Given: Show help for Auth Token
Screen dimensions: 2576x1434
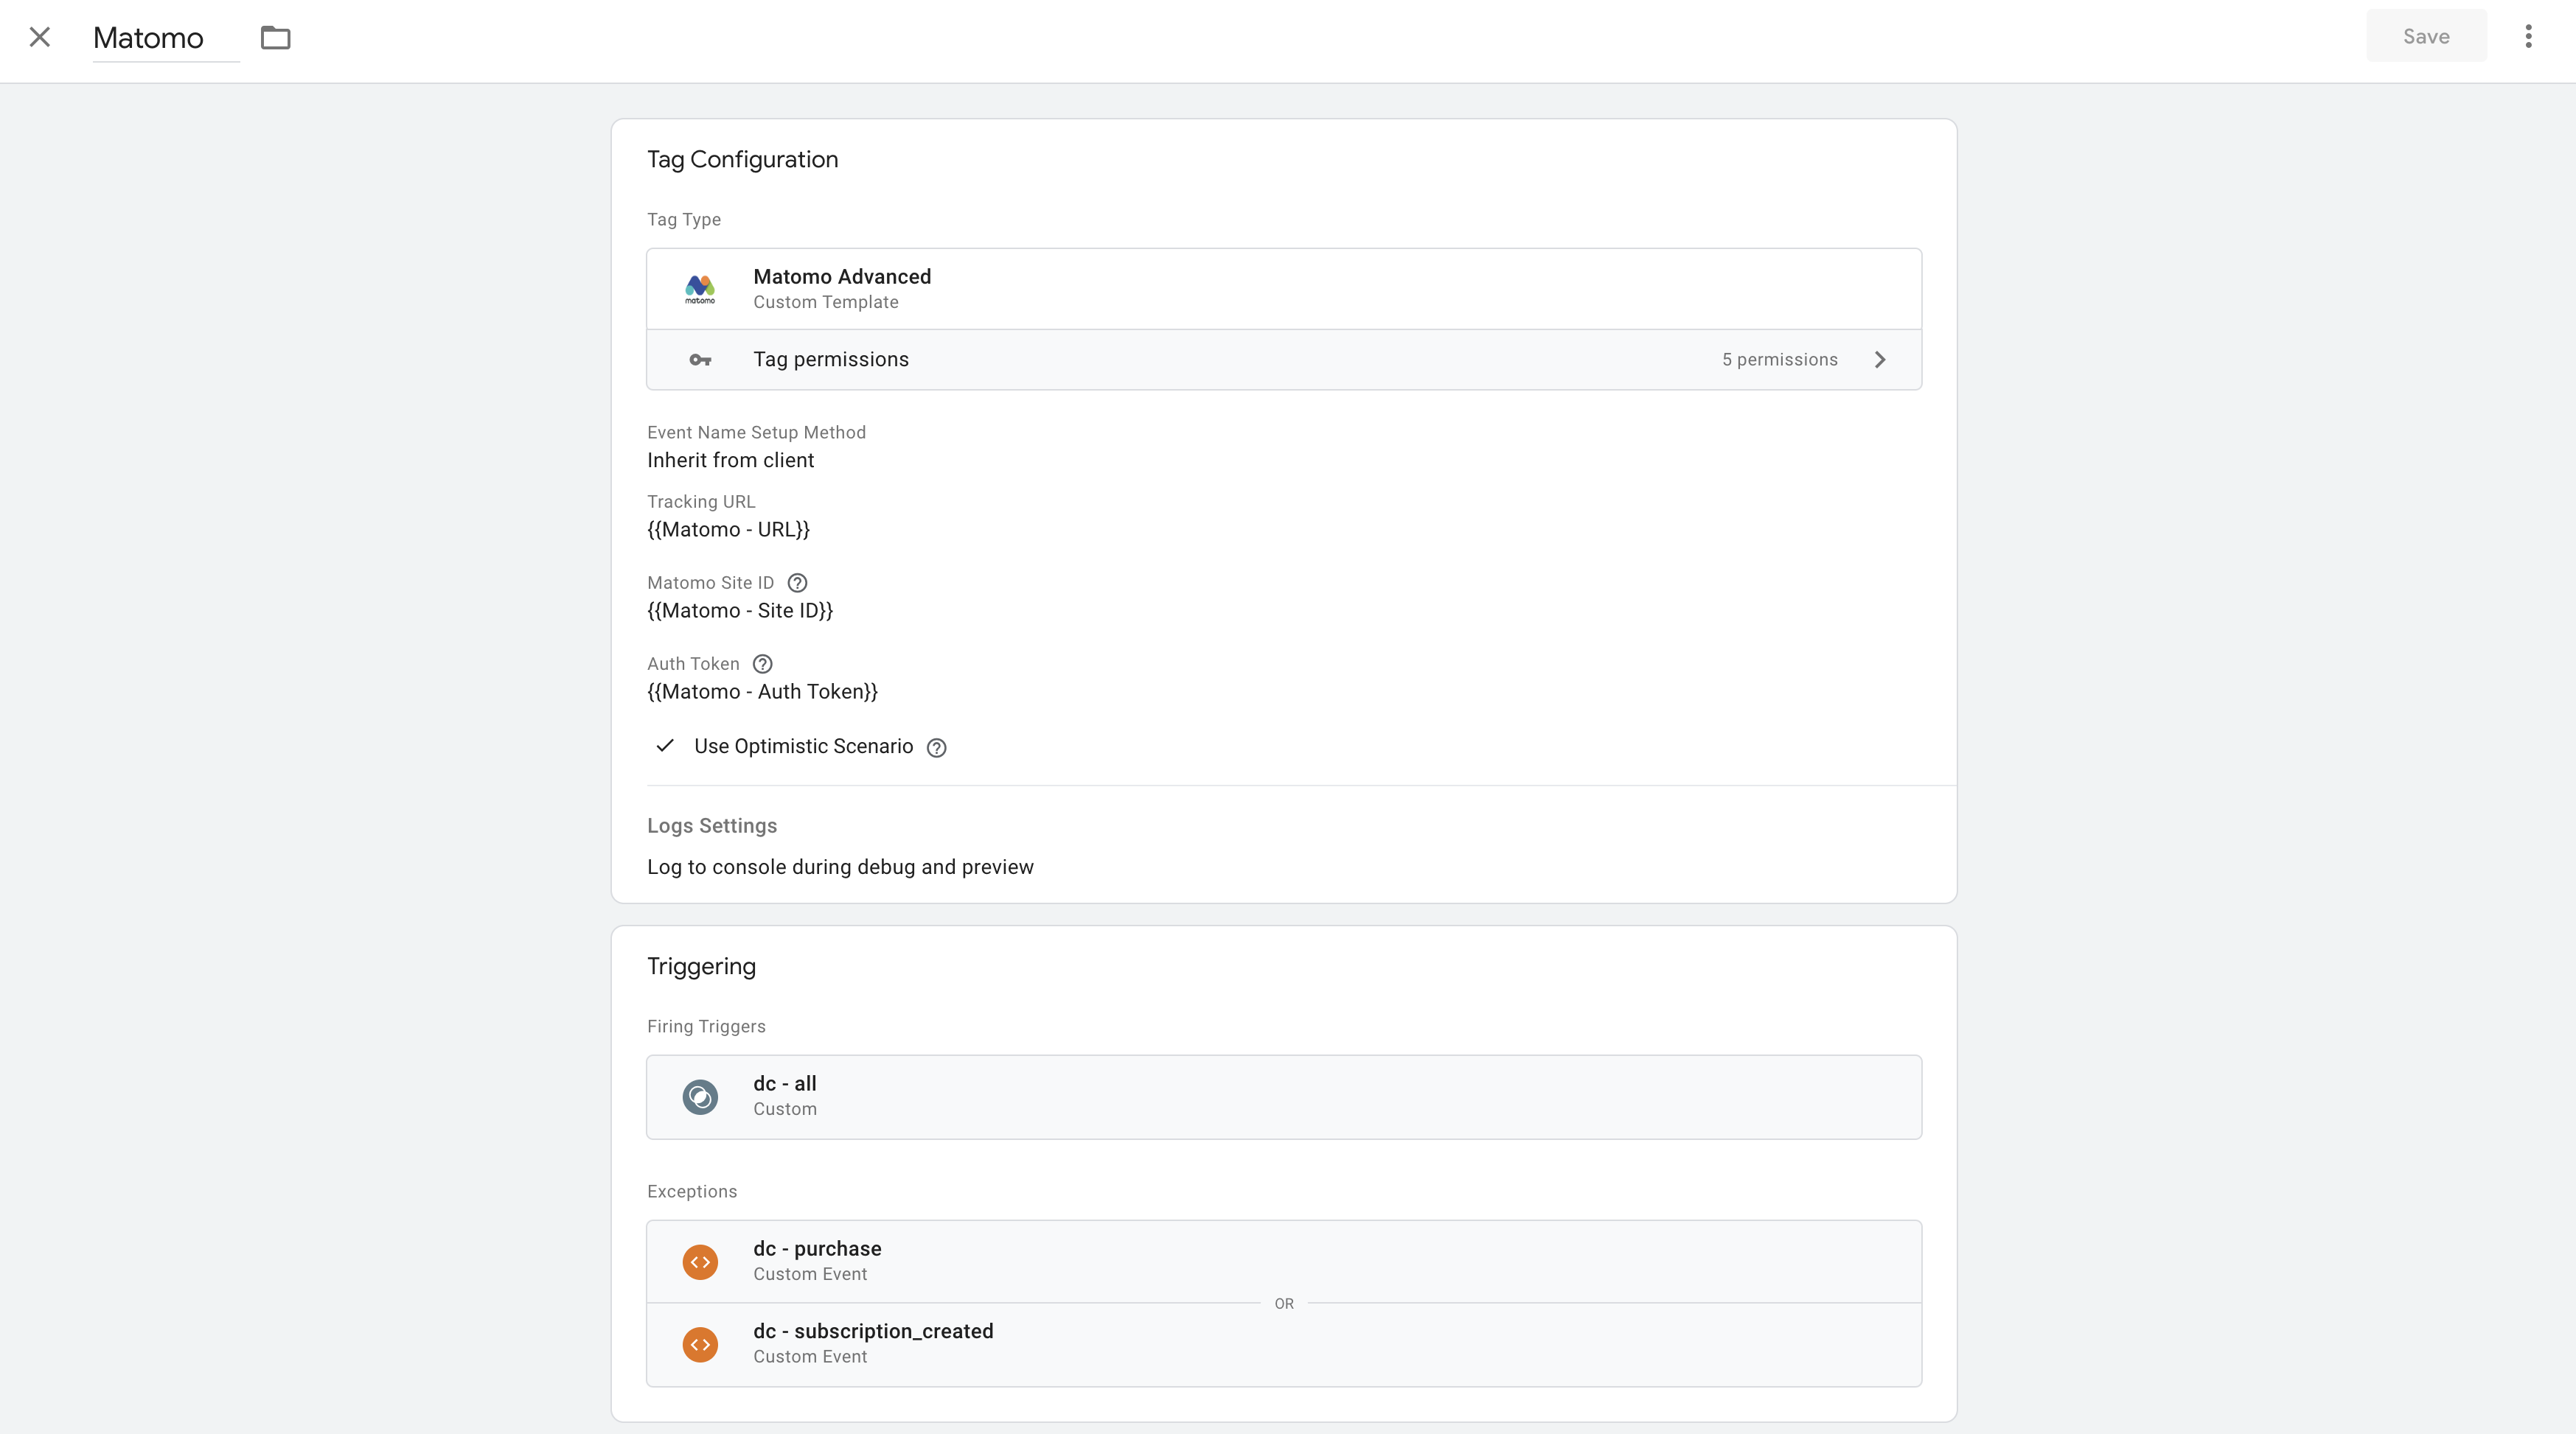Looking at the screenshot, I should (x=762, y=663).
